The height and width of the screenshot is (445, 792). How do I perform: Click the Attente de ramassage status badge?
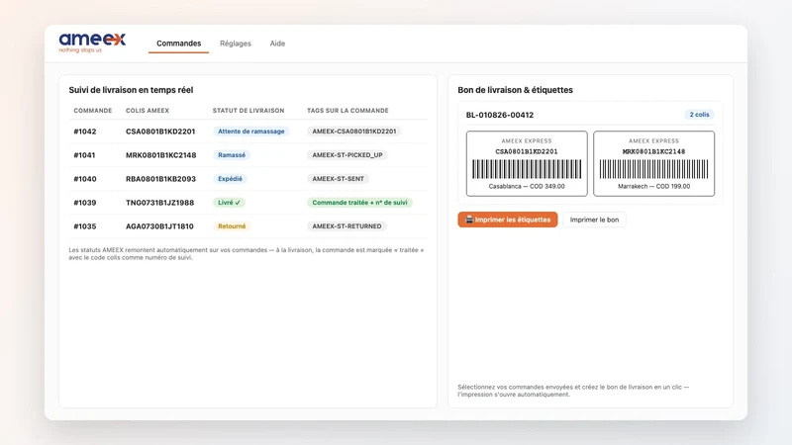click(x=251, y=132)
